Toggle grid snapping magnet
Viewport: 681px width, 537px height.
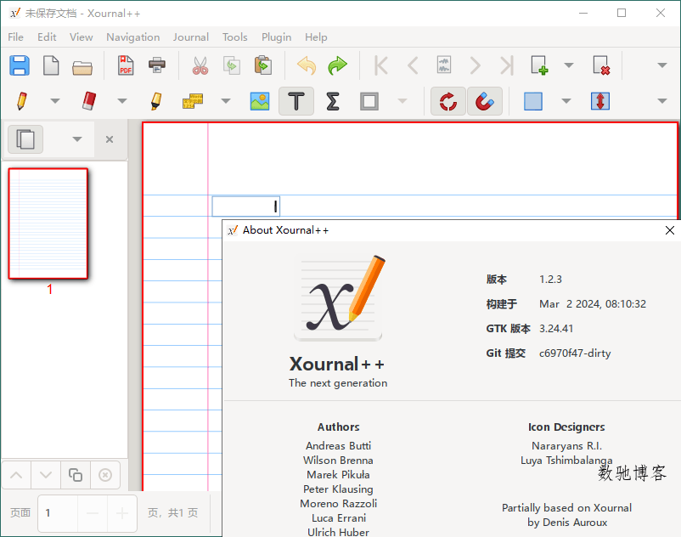[x=485, y=101]
